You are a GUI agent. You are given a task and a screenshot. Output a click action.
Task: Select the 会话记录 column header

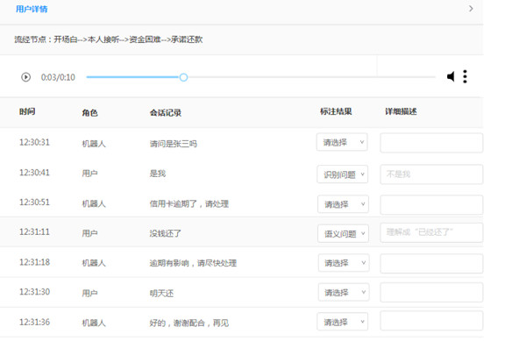166,113
